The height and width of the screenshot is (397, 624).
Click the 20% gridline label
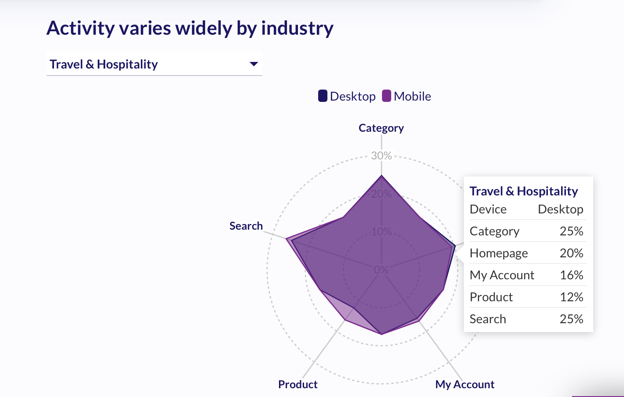tap(381, 194)
